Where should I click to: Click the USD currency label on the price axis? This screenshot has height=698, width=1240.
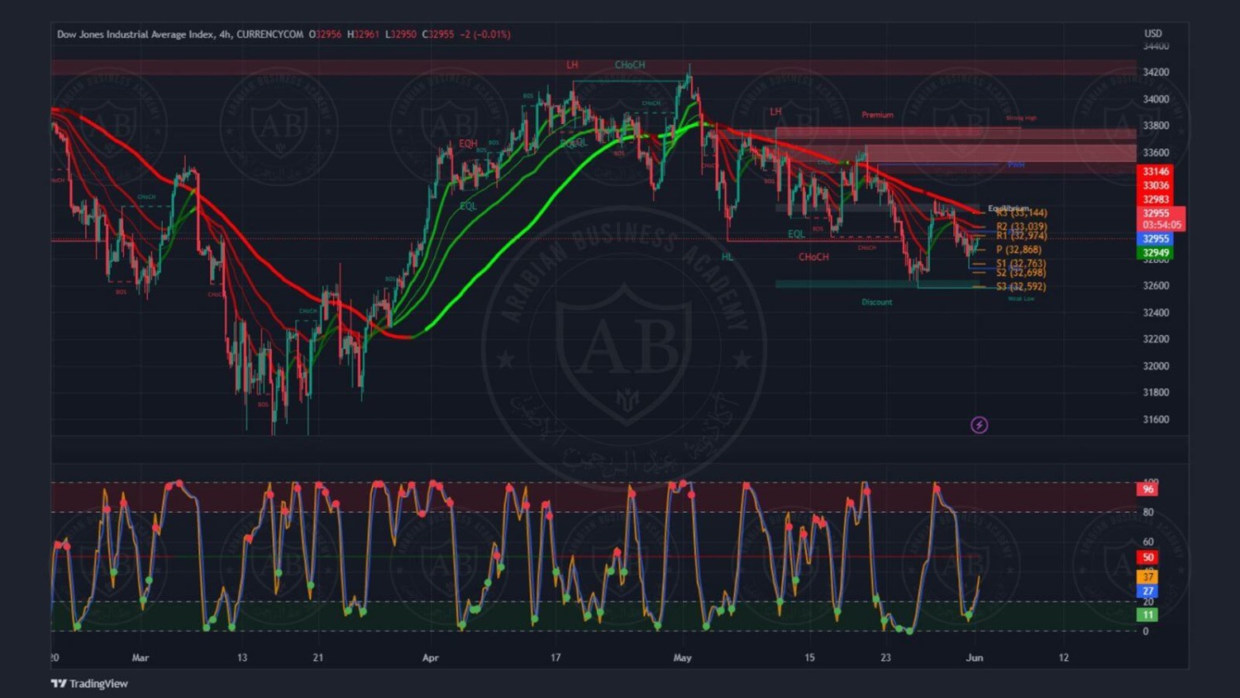click(1152, 33)
